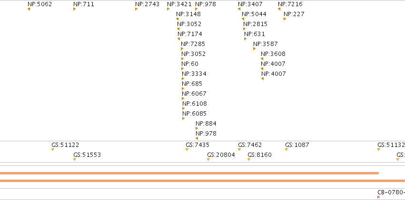Select the triangle marker below NP:2743
Image resolution: width=405 pixels, height=200 pixels.
(137, 9)
